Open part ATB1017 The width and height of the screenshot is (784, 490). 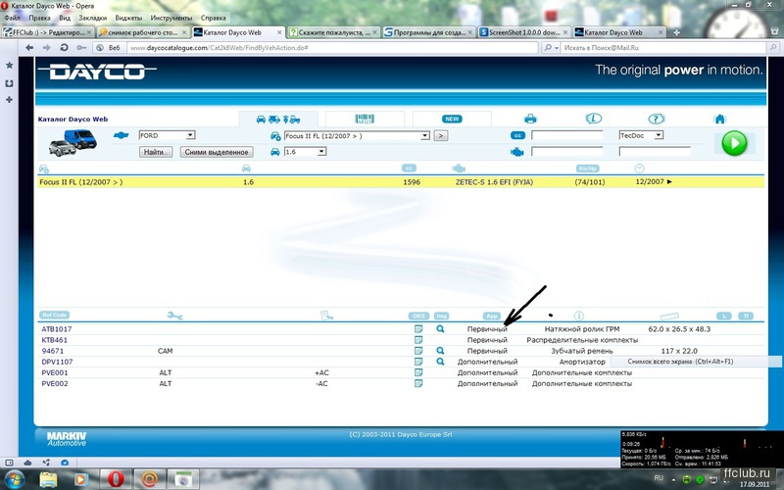[x=57, y=329]
